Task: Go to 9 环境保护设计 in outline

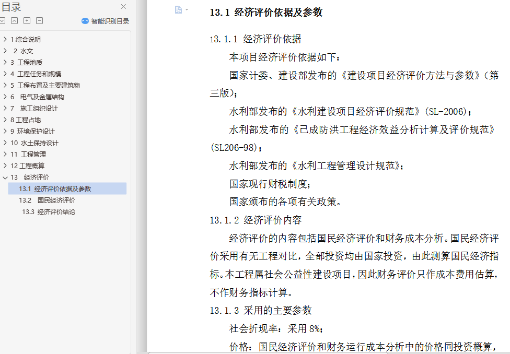Action: point(32,131)
